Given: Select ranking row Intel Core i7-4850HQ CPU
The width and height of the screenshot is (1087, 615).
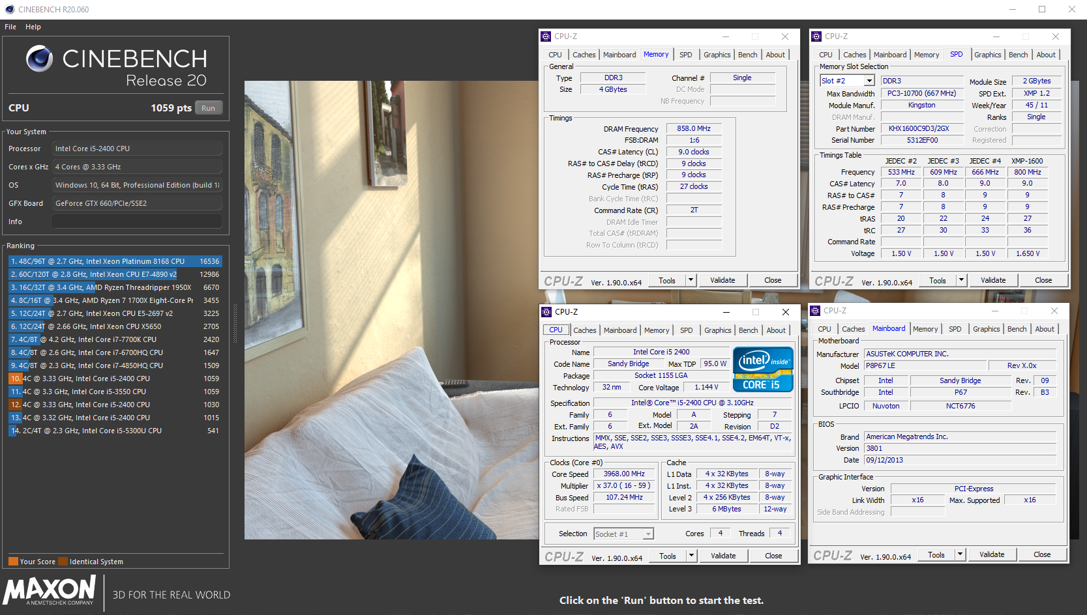Looking at the screenshot, I should point(115,365).
